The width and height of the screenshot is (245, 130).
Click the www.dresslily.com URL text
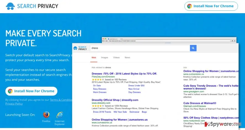[x=101, y=103]
